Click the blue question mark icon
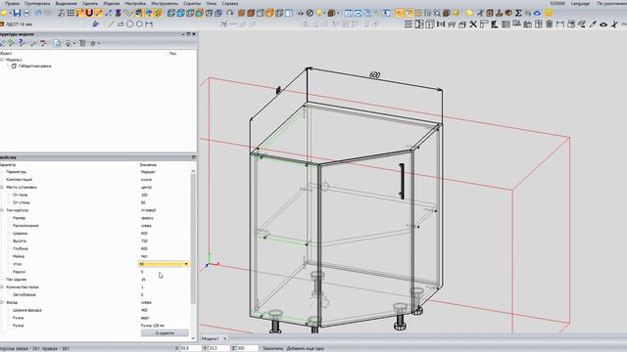Image resolution: width=627 pixels, height=352 pixels. (x=22, y=43)
